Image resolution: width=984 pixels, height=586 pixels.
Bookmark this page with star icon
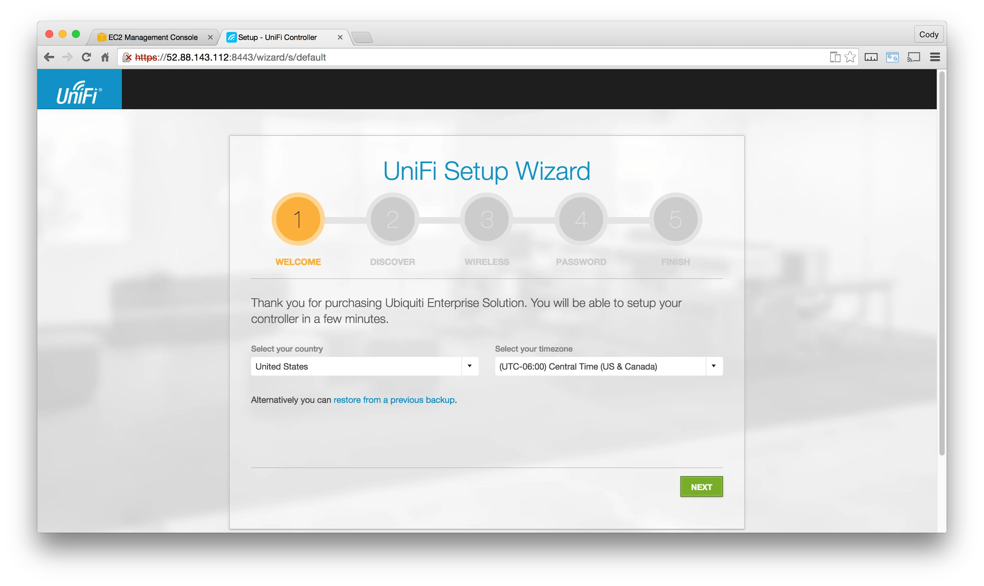[850, 57]
